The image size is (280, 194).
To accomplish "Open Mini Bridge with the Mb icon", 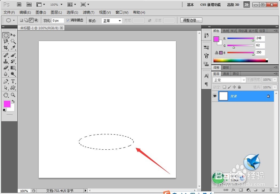I will click(29, 4).
